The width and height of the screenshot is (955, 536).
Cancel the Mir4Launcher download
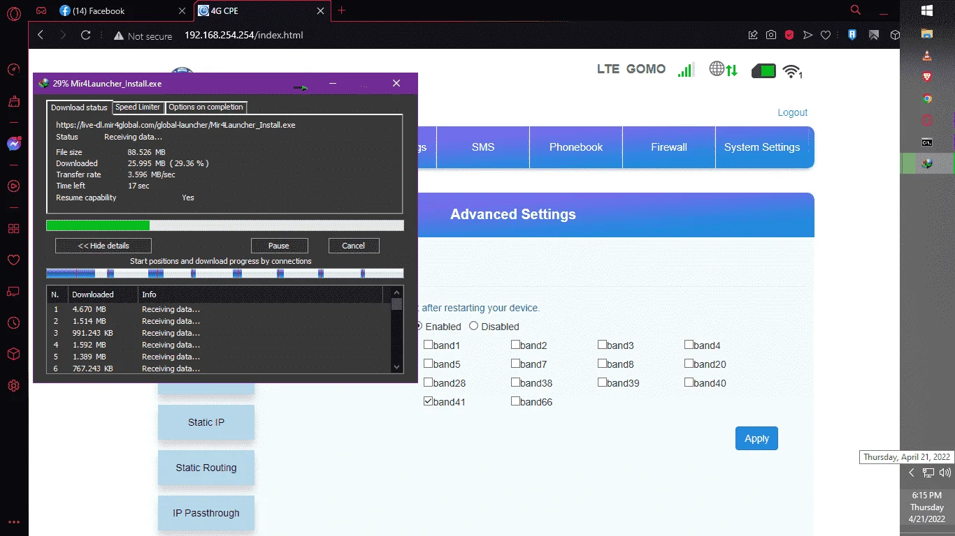coord(354,246)
